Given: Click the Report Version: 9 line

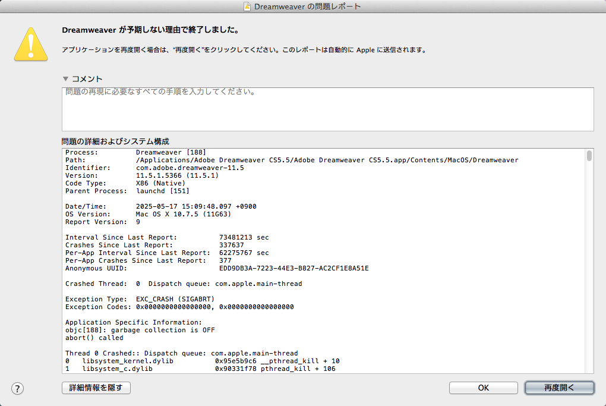Looking at the screenshot, I should pos(103,222).
